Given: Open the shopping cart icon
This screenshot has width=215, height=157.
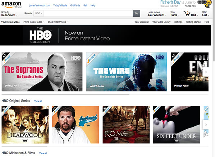Looking at the screenshot, I should (187, 14).
